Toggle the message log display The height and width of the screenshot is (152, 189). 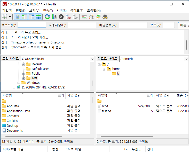[18, 17]
